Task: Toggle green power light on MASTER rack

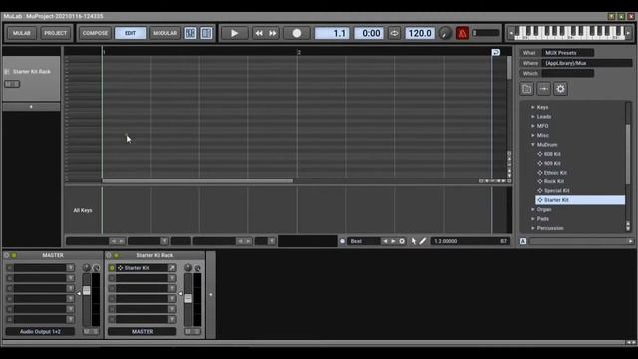Action: click(x=14, y=255)
